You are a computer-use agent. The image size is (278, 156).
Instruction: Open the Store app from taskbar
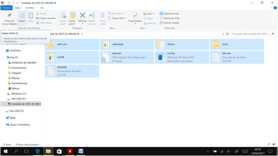[x=59, y=151]
